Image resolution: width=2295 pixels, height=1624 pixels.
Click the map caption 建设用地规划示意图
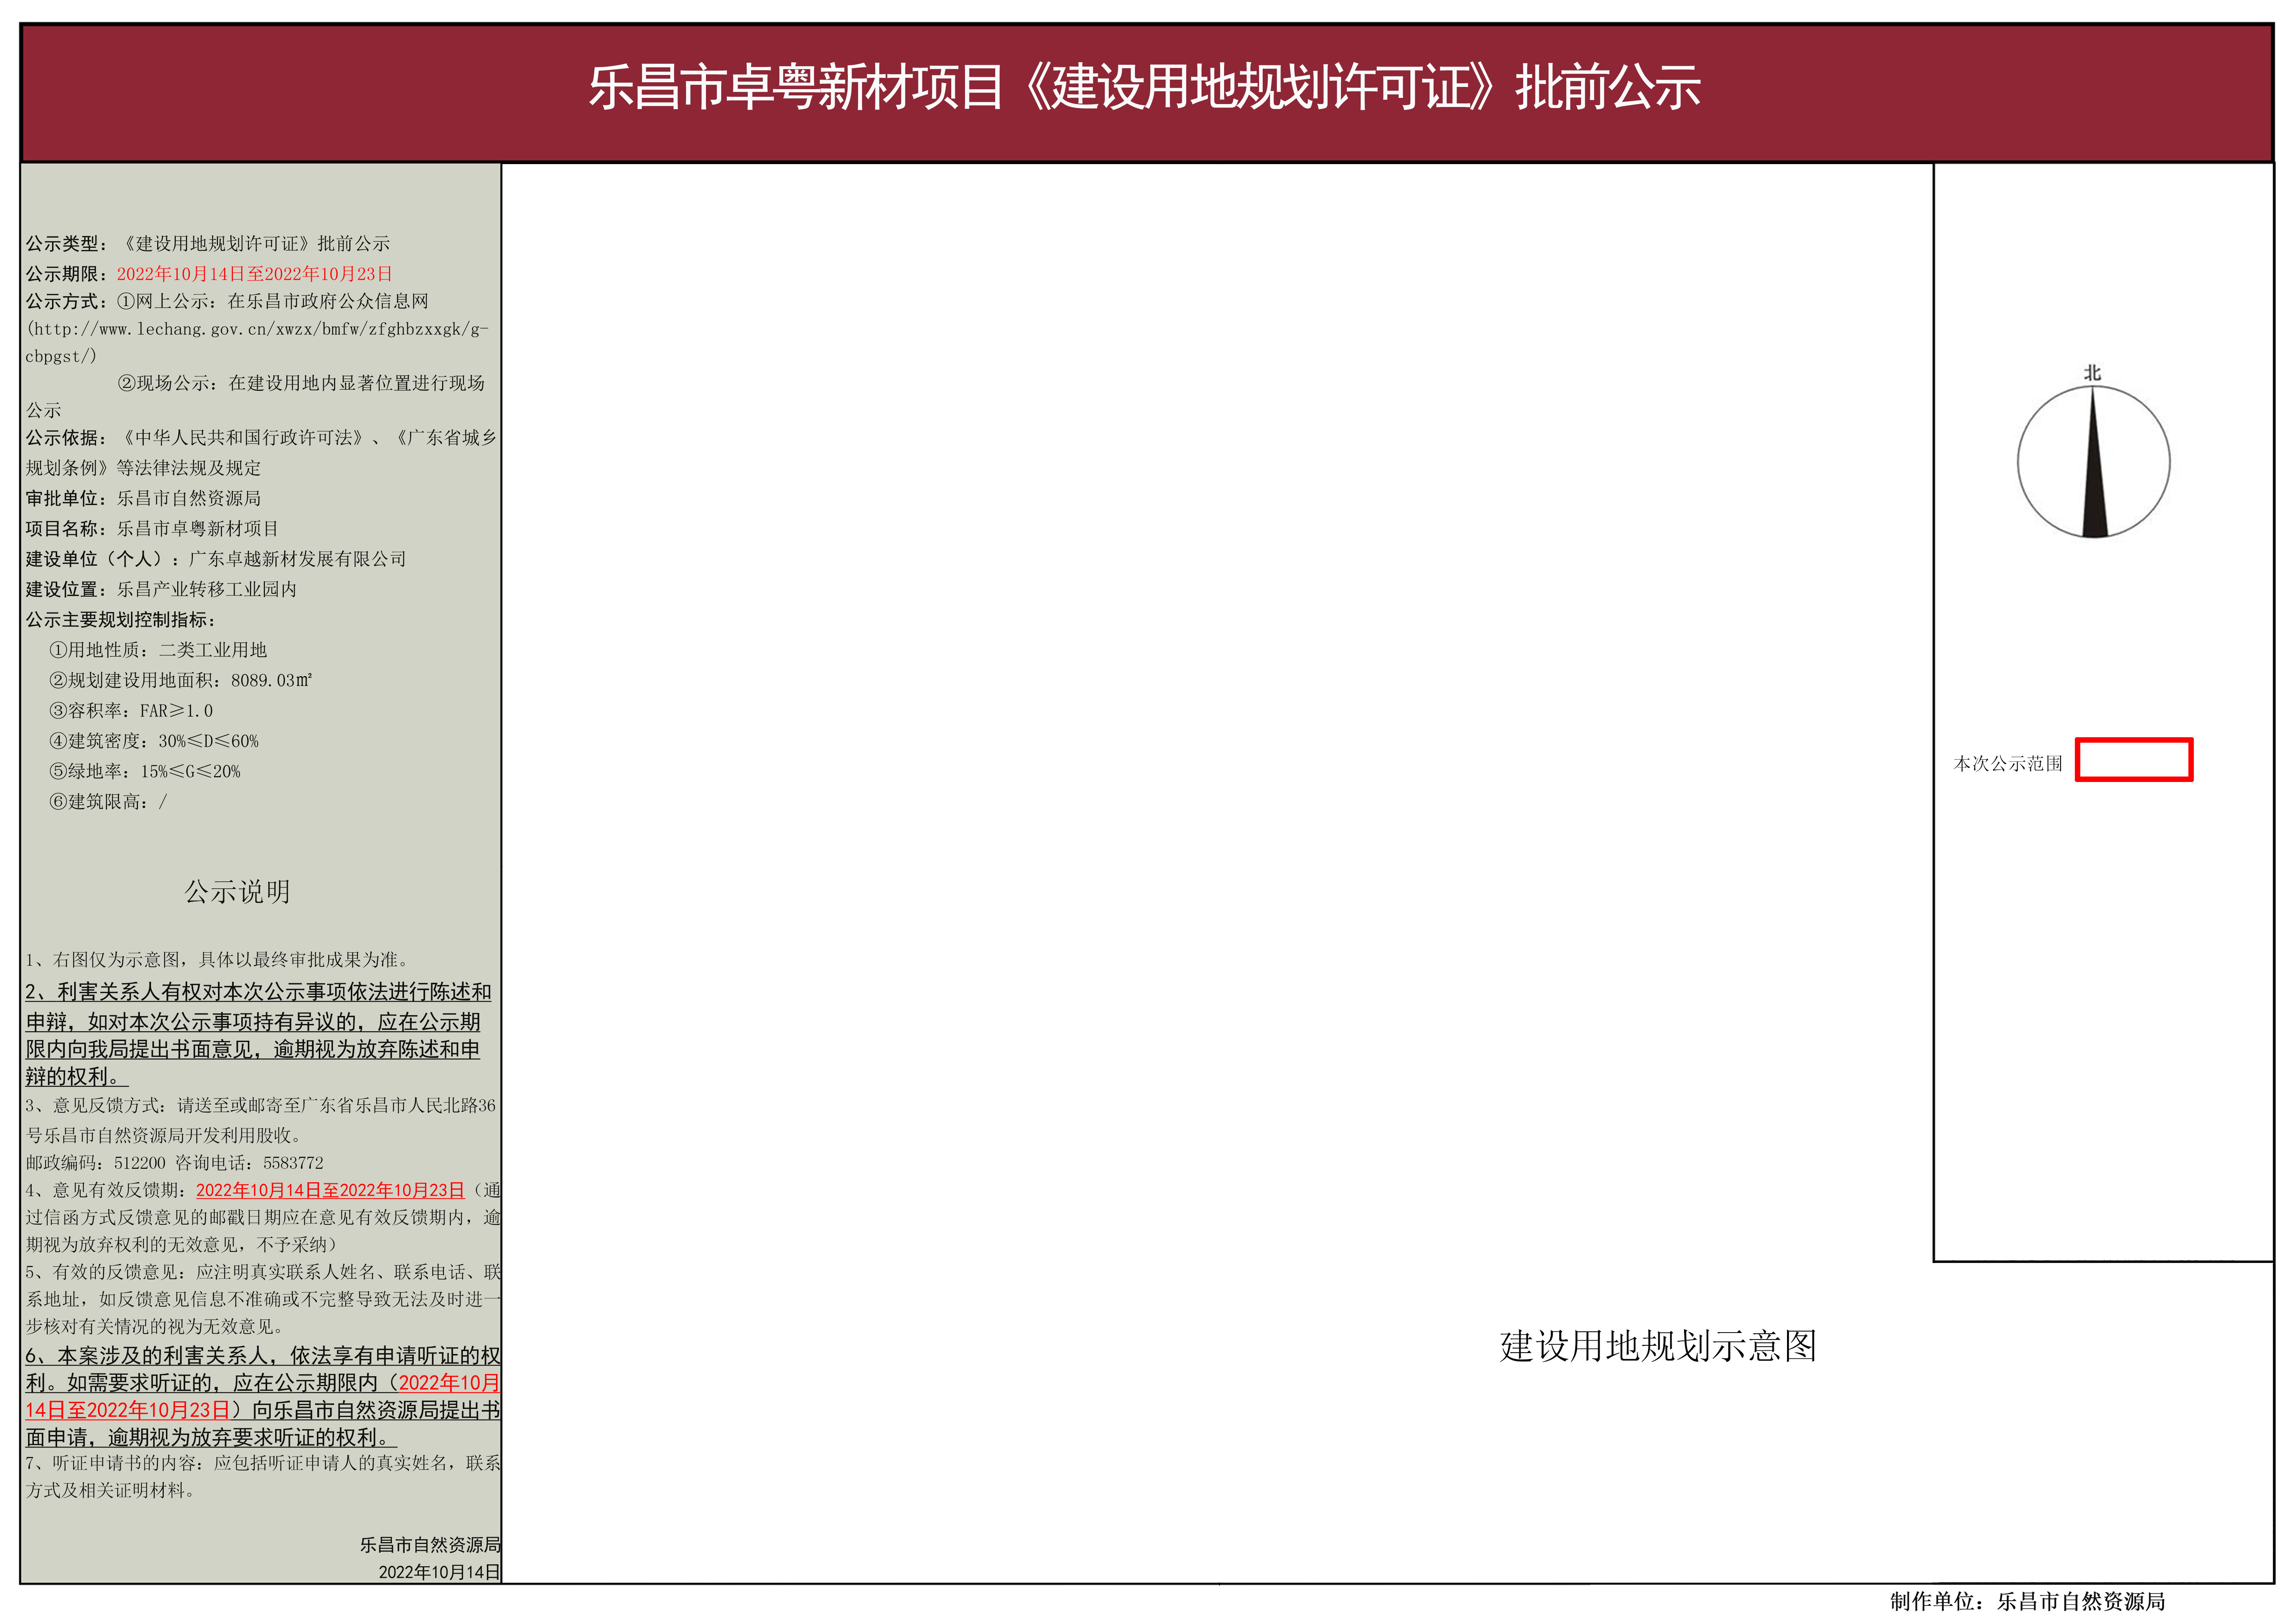tap(1658, 1346)
